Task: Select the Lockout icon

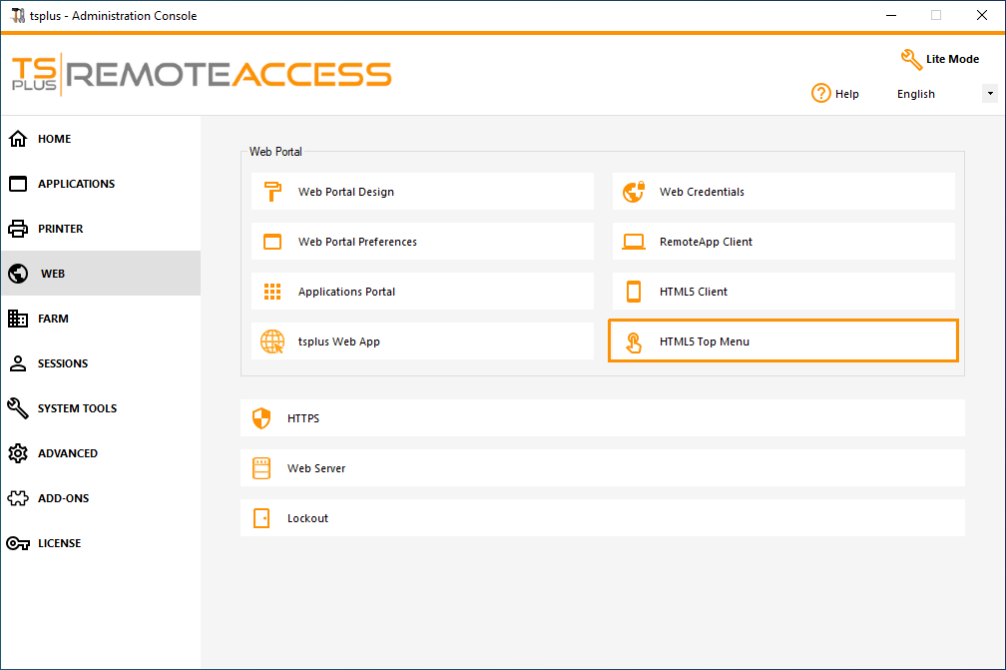Action: click(261, 518)
